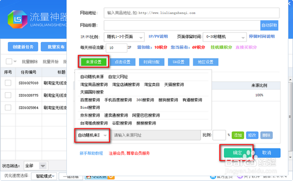
Task: Click the 创建新任务 button
Action: (23, 46)
